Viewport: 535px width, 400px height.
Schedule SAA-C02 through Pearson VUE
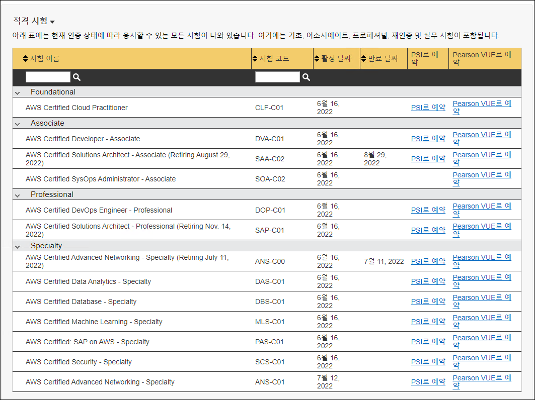click(482, 159)
